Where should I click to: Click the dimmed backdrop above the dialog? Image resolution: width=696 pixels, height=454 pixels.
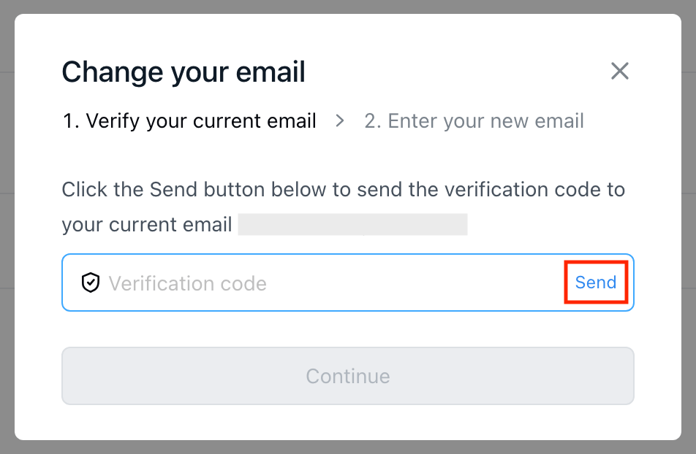[x=348, y=7]
